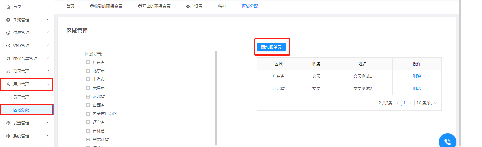
Task: Click the 采购管理 sidebar icon
Action: pos(8,20)
